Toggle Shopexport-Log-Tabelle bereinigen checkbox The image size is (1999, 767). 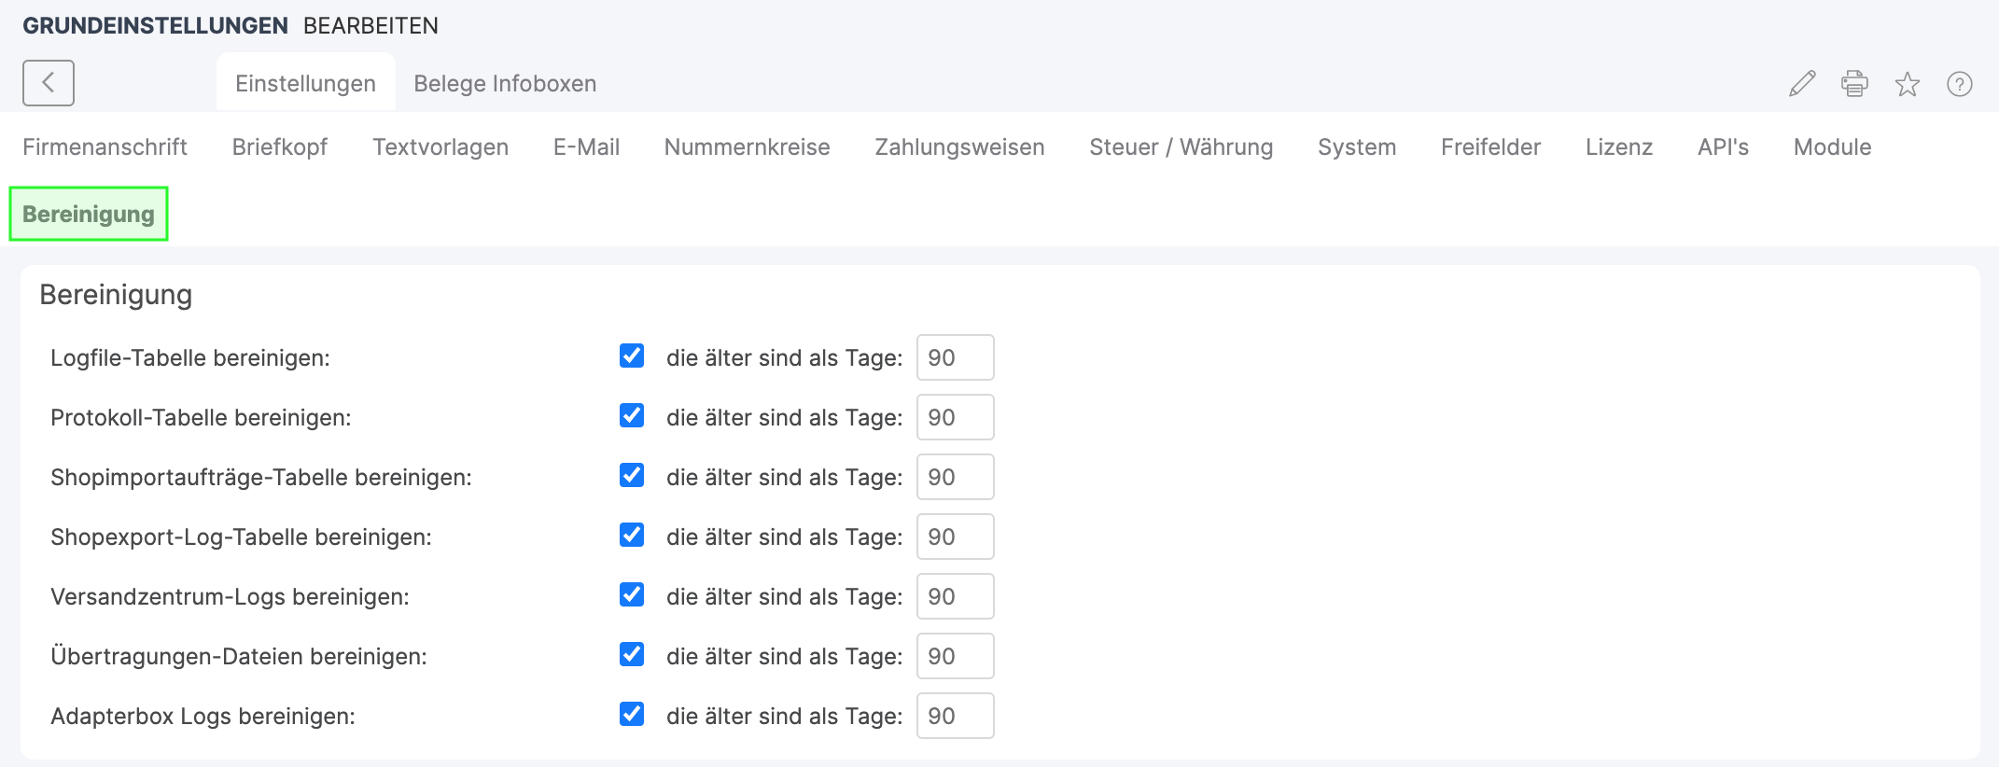click(632, 535)
